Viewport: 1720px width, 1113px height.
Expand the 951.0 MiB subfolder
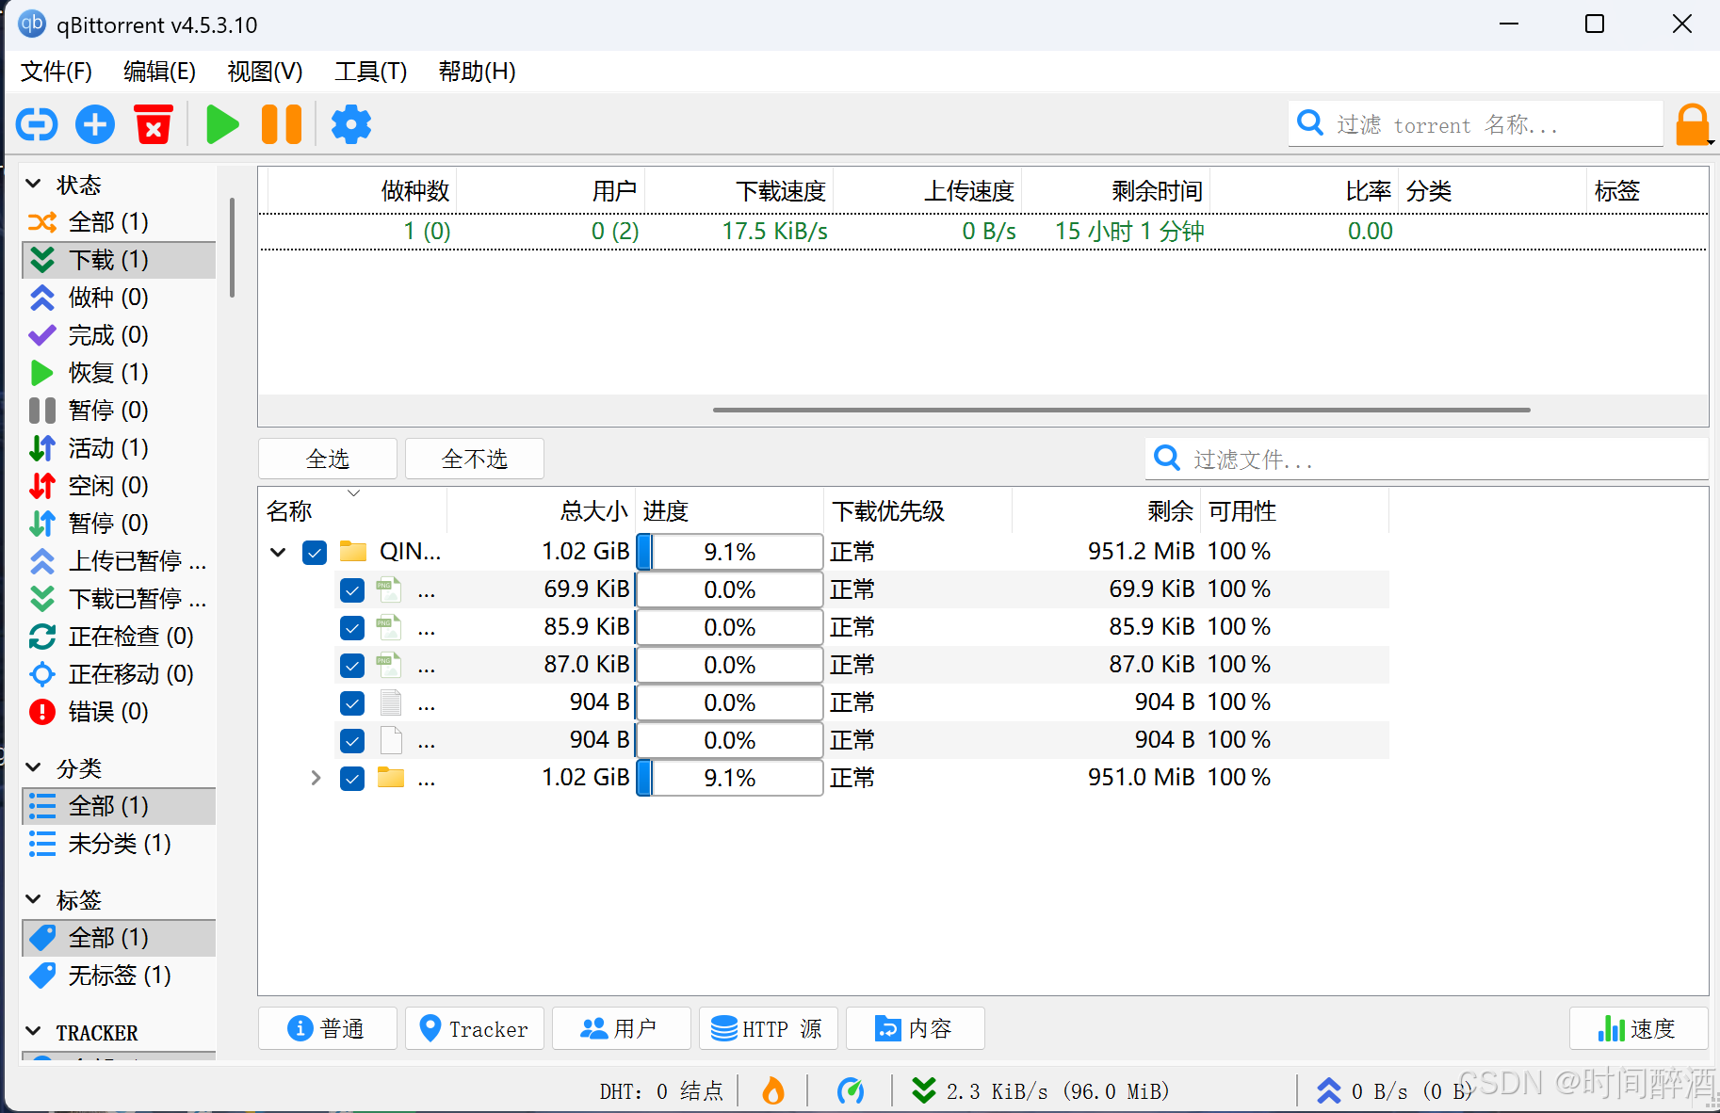[x=316, y=778]
